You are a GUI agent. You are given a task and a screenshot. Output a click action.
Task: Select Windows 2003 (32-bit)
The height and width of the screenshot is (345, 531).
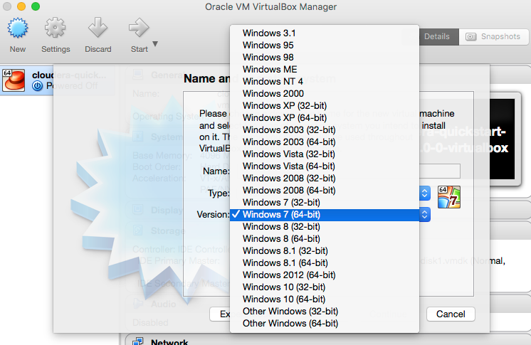[325, 130]
